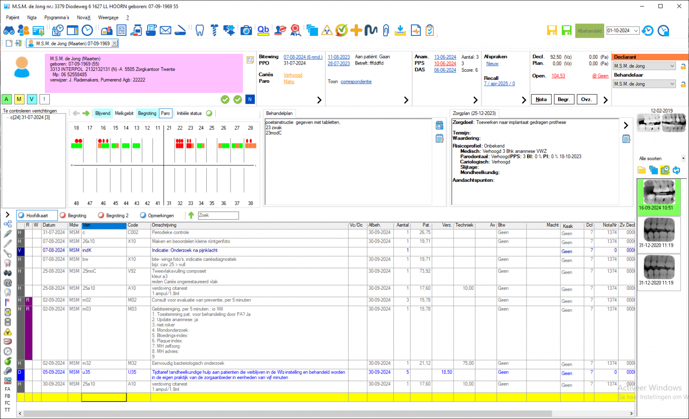The image size is (689, 419).
Task: Open the correspondentie link
Action: pyautogui.click(x=356, y=82)
